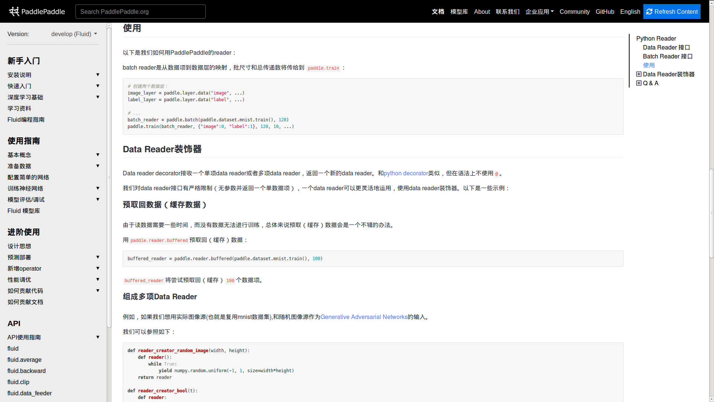Expand the Q & A outline node
This screenshot has height=402, width=714.
(x=639, y=83)
